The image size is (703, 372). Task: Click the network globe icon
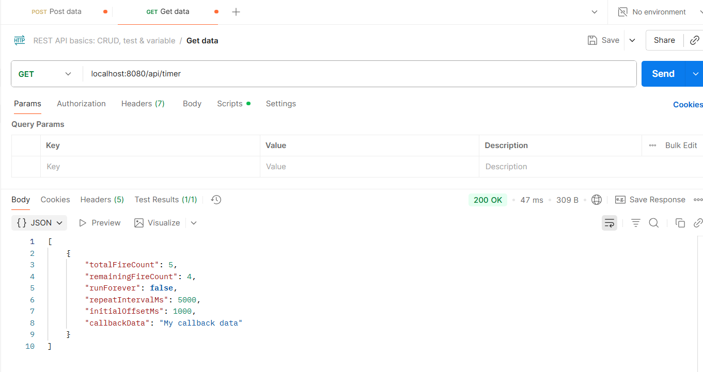click(x=597, y=200)
